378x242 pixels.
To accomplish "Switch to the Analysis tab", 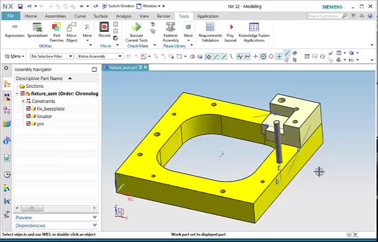I will 123,16.
